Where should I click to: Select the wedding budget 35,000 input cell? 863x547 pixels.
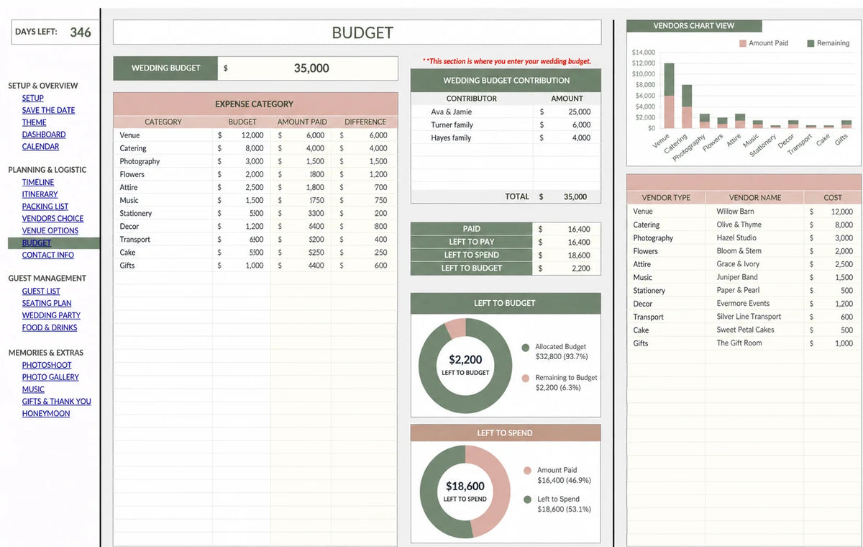coord(308,68)
